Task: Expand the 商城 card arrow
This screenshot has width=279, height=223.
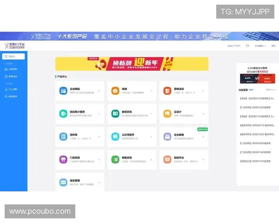Action: point(152,91)
